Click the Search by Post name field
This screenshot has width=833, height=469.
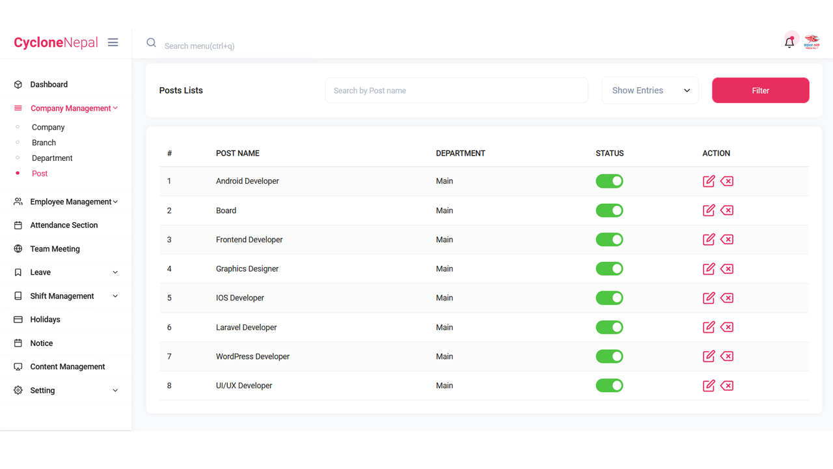click(x=456, y=90)
